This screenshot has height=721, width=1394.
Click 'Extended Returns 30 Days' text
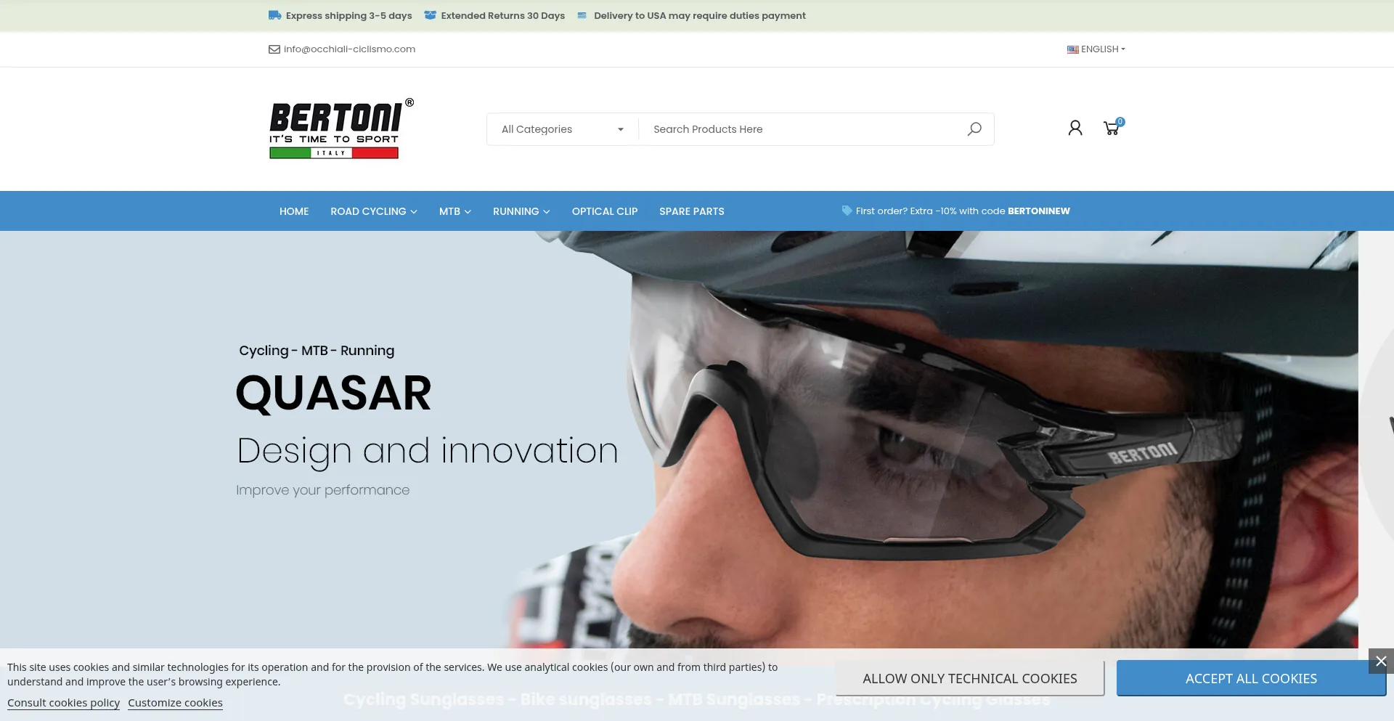point(502,15)
